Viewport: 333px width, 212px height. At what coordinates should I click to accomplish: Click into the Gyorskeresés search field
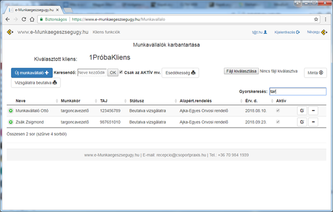298,91
